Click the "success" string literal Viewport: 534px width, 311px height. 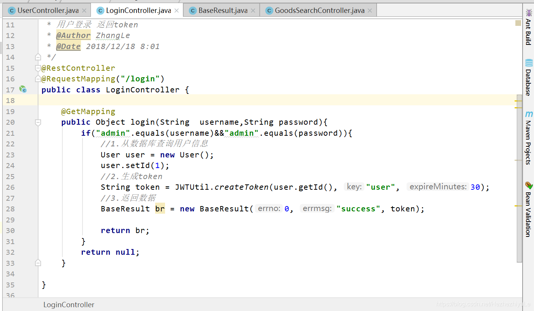pyautogui.click(x=358, y=209)
